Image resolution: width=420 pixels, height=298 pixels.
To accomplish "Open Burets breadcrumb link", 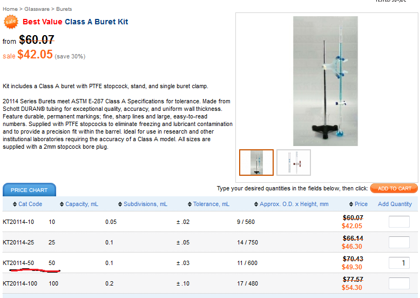I will [64, 9].
